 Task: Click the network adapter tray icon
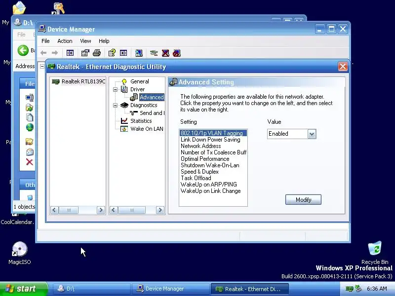click(350, 289)
